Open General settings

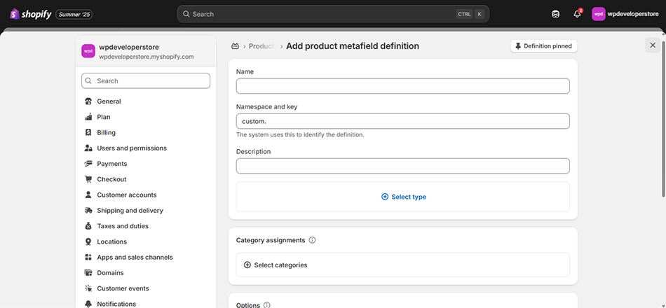pyautogui.click(x=109, y=101)
